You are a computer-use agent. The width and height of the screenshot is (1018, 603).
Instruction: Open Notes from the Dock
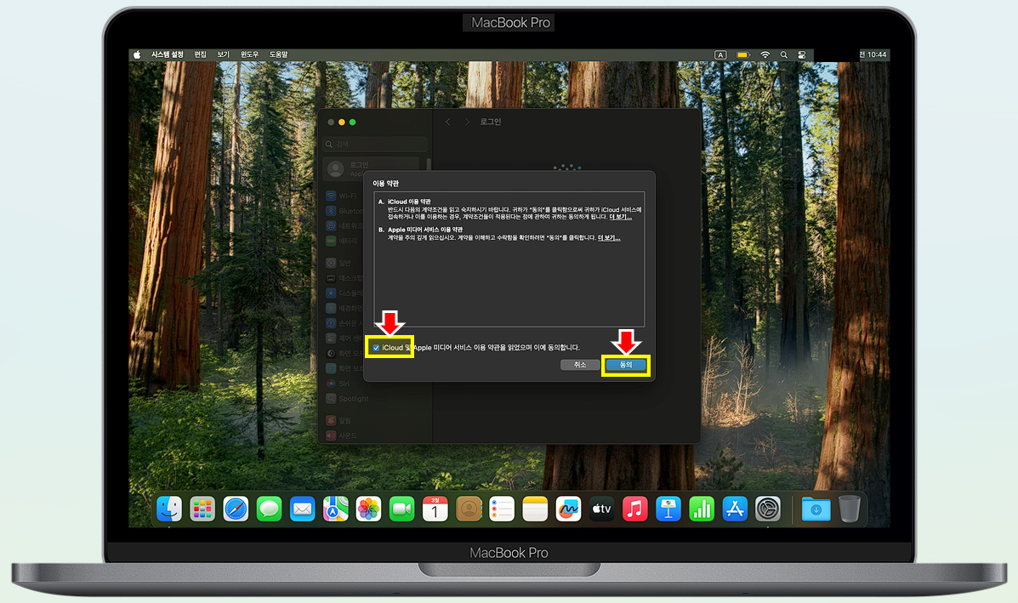[535, 509]
